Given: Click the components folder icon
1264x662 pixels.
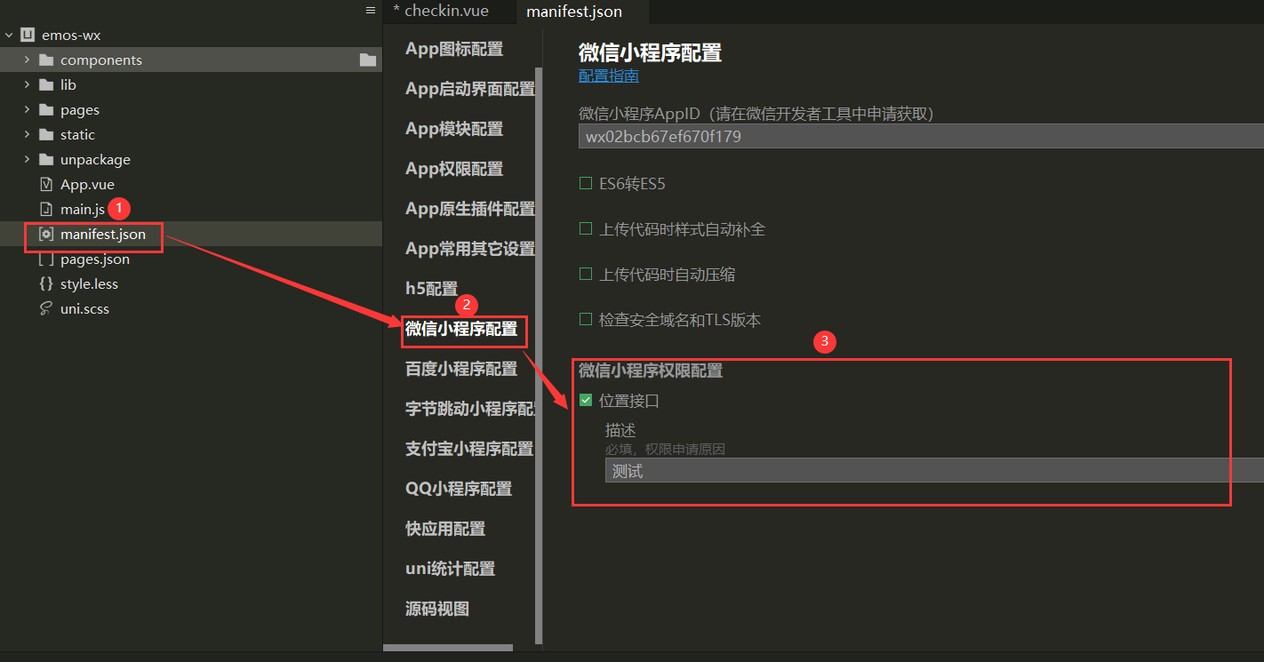Looking at the screenshot, I should point(46,60).
